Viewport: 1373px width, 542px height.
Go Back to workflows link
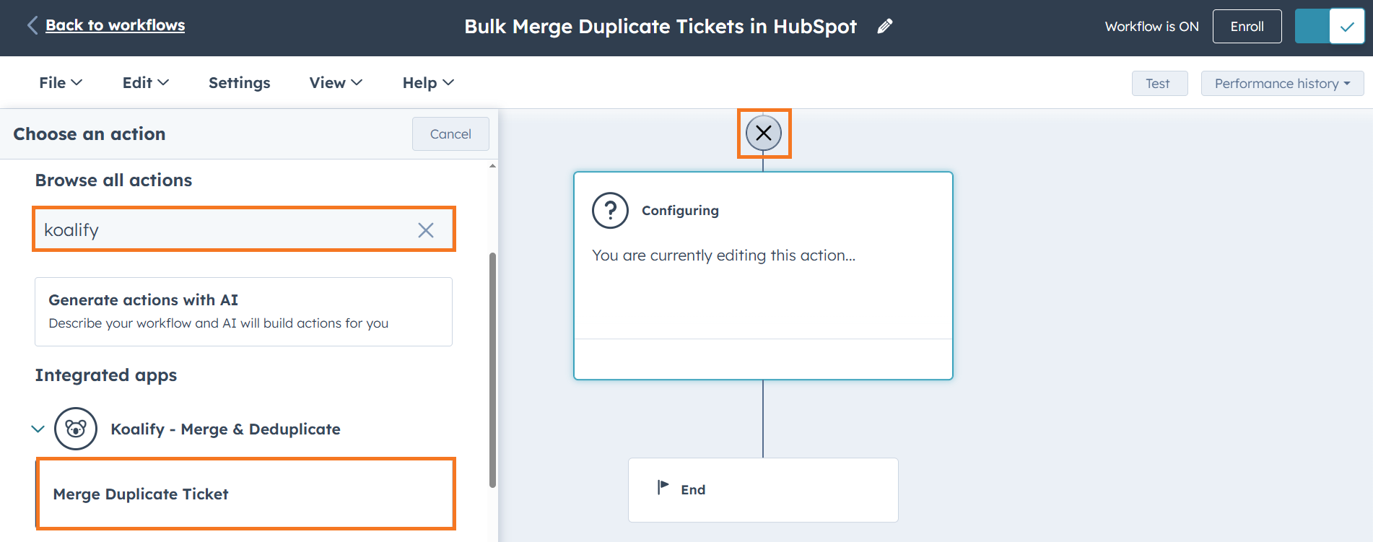[115, 25]
